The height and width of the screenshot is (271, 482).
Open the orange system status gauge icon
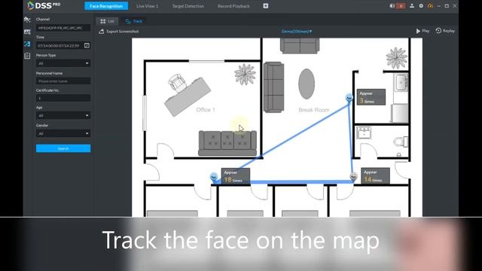pyautogui.click(x=430, y=6)
